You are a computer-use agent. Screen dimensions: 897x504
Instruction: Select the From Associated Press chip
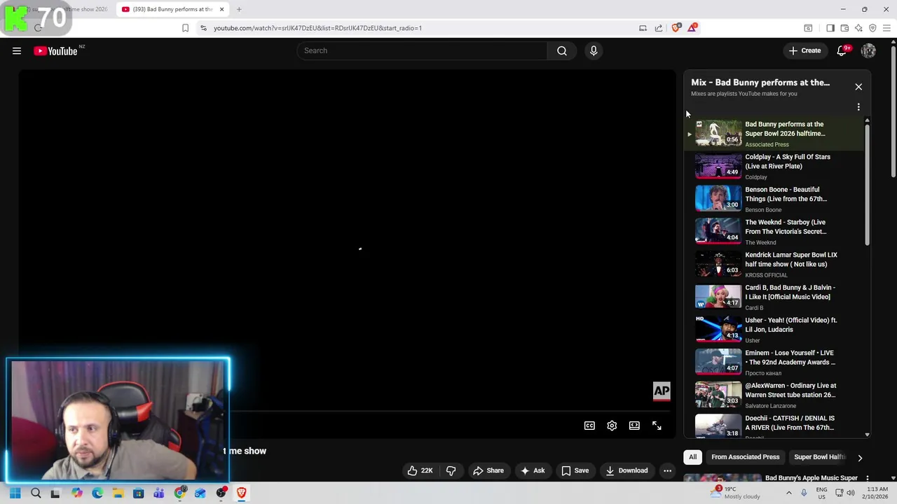745,457
